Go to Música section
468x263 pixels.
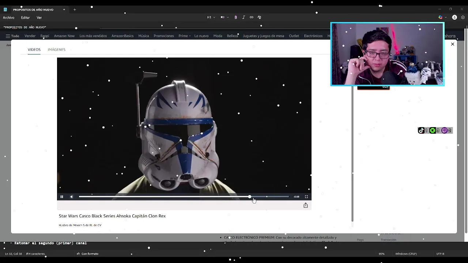point(144,36)
